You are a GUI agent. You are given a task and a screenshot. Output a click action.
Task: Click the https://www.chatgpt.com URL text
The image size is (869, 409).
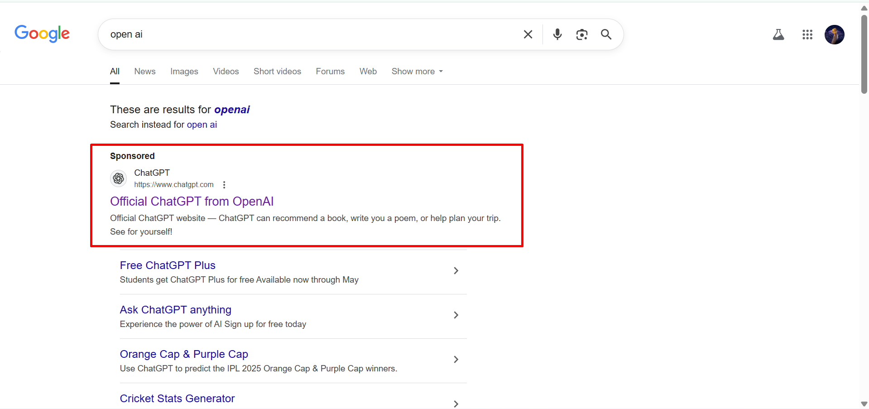[174, 185]
